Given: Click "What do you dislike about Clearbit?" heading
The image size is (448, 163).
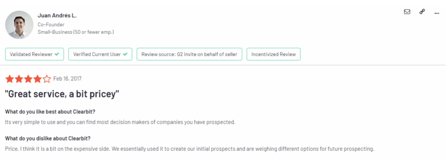Looking at the screenshot, I should point(48,139).
